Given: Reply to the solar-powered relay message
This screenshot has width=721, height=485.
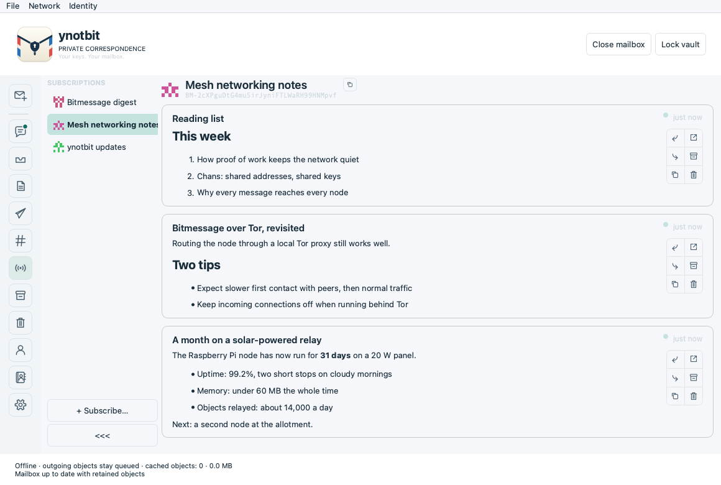Looking at the screenshot, I should pos(675,359).
